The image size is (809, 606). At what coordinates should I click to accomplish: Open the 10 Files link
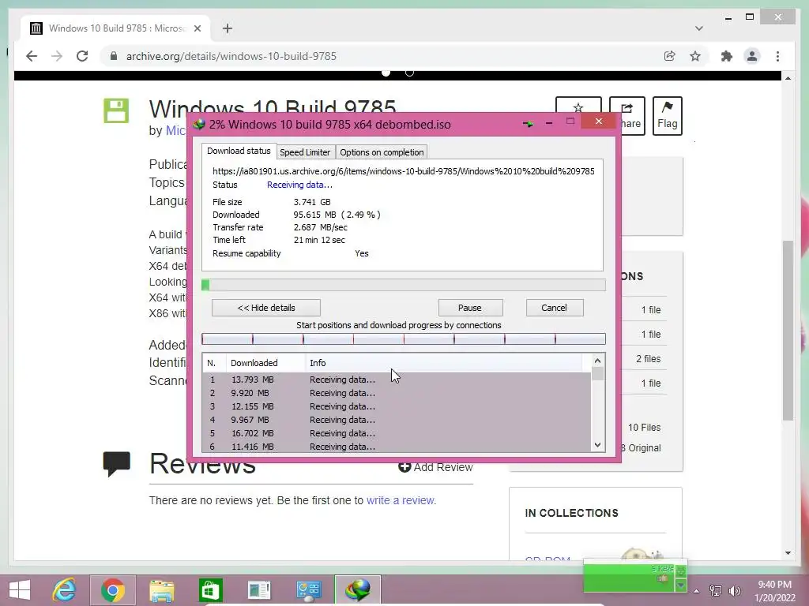click(644, 427)
